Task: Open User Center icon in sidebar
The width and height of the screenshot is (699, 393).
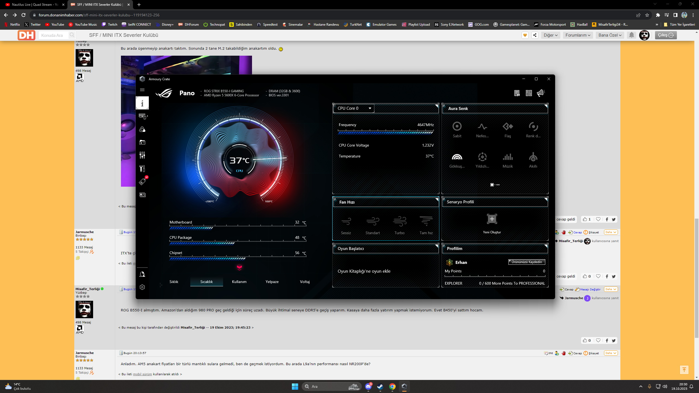Action: pos(142,274)
